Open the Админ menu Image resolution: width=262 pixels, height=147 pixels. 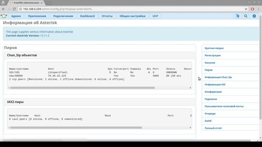point(16,16)
